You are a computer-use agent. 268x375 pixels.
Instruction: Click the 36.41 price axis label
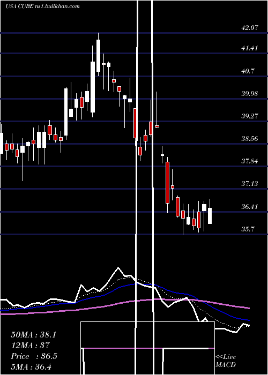[250, 207]
